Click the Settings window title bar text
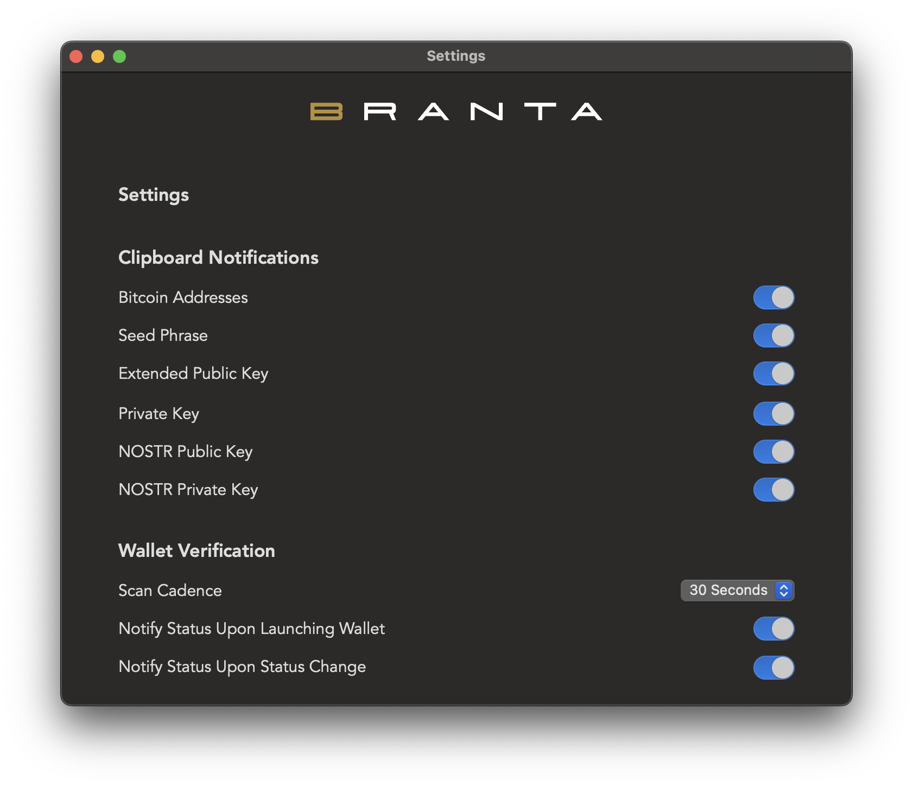The width and height of the screenshot is (913, 786). [x=456, y=56]
